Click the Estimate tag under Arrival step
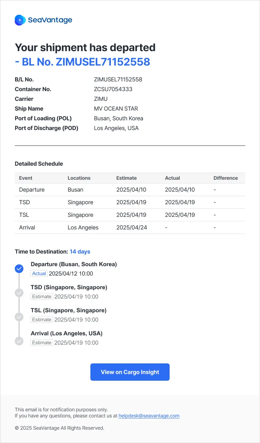260x443 pixels. coord(42,343)
